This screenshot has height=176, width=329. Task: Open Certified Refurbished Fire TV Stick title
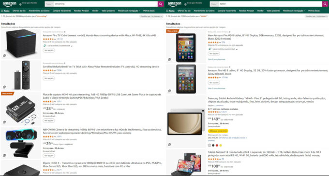click(x=101, y=67)
